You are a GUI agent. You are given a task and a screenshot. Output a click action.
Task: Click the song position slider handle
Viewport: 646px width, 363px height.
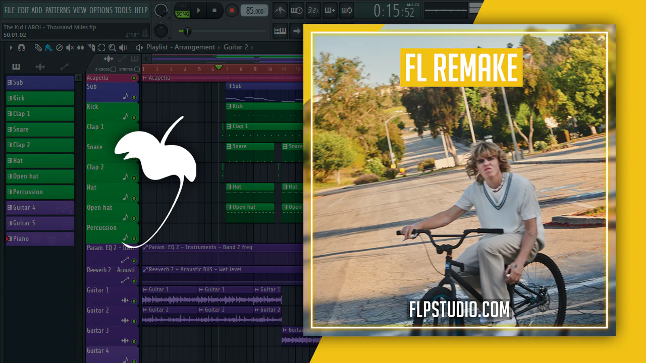point(187,31)
